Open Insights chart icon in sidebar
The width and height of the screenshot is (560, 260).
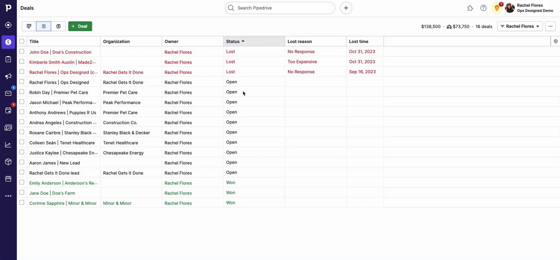(x=8, y=145)
